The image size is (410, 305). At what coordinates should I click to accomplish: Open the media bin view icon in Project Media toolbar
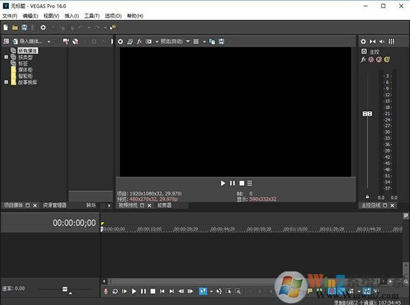pyautogui.click(x=6, y=41)
